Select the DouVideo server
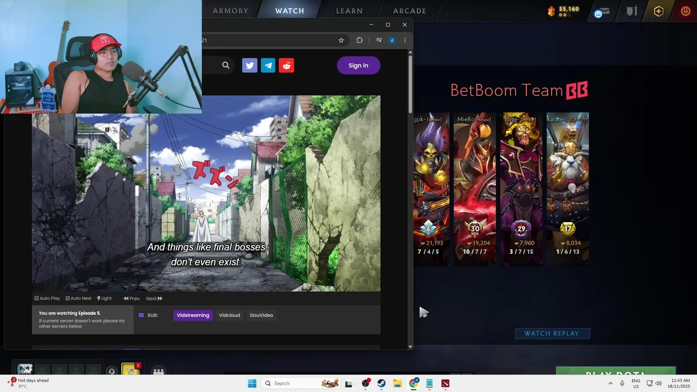This screenshot has width=697, height=392. [261, 315]
